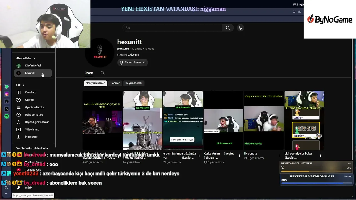Open options menu for 'bizi sevmiyolar baba'
This screenshot has width=356, height=200.
(x=320, y=156)
